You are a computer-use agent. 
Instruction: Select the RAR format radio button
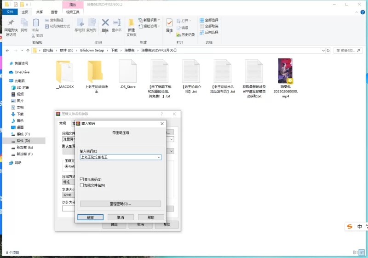(x=66, y=166)
